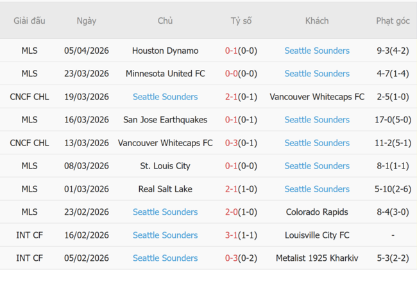
Task: Open Seattle Sounders link in St. Louis City row
Action: [x=317, y=166]
